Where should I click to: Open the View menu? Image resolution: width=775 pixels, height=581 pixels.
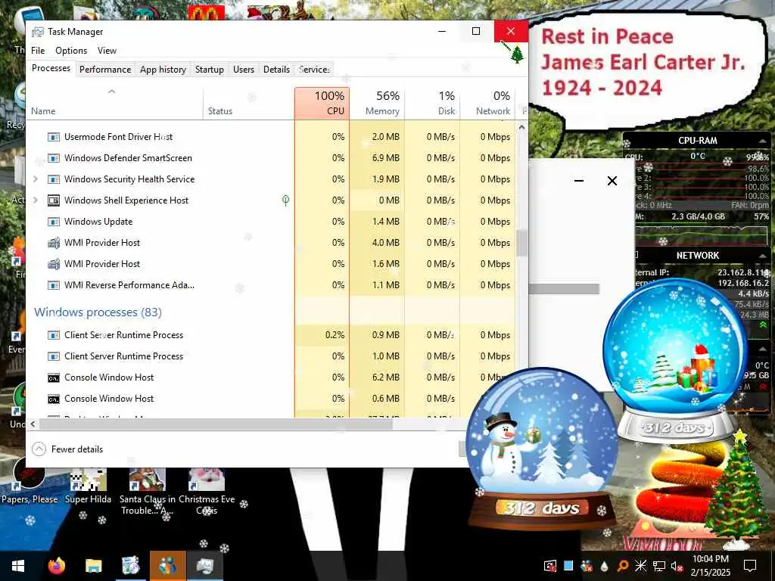[107, 51]
